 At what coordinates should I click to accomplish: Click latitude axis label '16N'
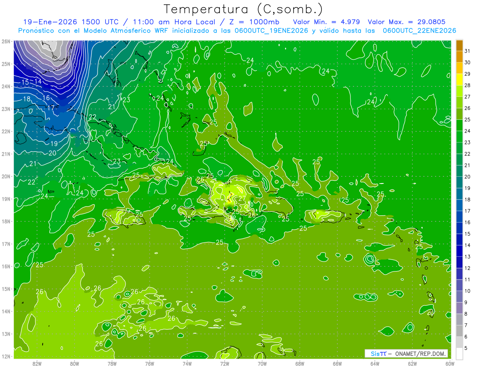click(x=6, y=266)
